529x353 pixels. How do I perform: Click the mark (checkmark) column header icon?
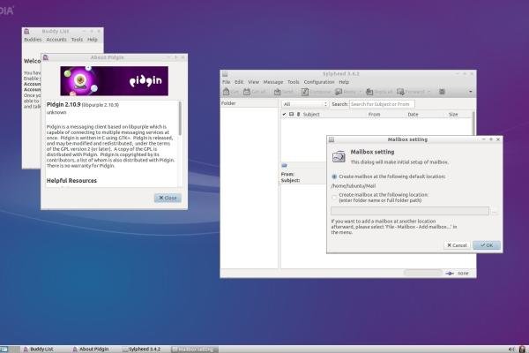pyautogui.click(x=284, y=115)
